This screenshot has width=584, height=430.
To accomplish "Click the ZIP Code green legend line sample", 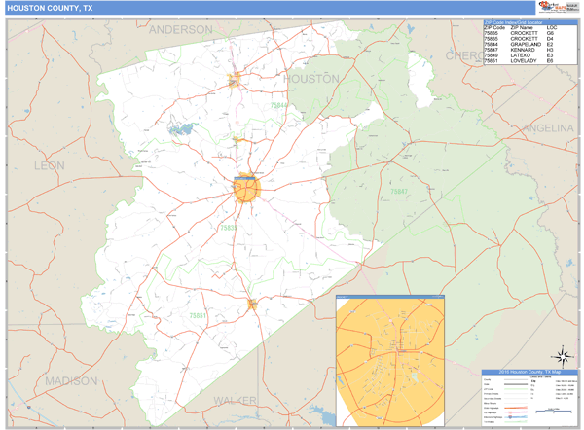I will 516,389.
